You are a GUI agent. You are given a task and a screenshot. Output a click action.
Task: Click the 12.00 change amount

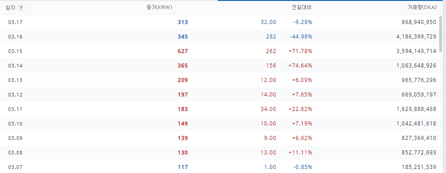268,80
